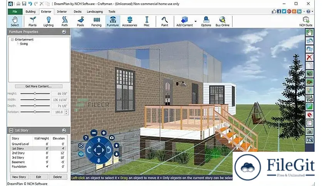Image resolution: width=322 pixels, height=186 pixels.
Task: Click the save icon in title bar
Action: (x=24, y=4)
